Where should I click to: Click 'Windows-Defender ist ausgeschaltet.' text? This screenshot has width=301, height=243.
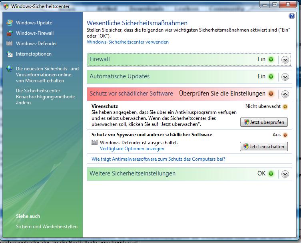coord(139,143)
